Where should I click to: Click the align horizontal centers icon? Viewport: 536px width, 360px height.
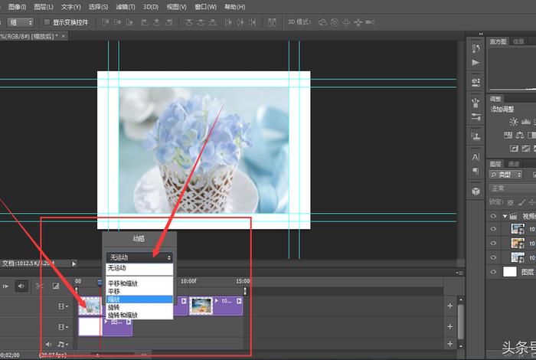156,22
